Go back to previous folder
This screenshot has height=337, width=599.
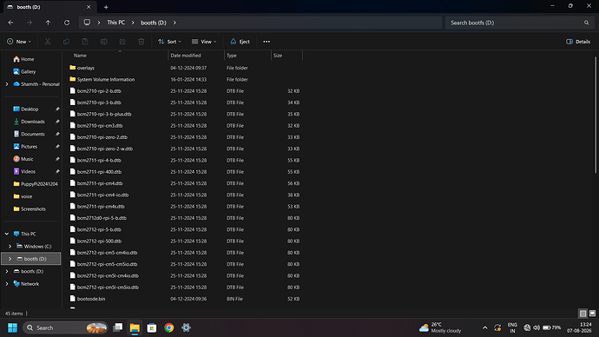point(10,23)
